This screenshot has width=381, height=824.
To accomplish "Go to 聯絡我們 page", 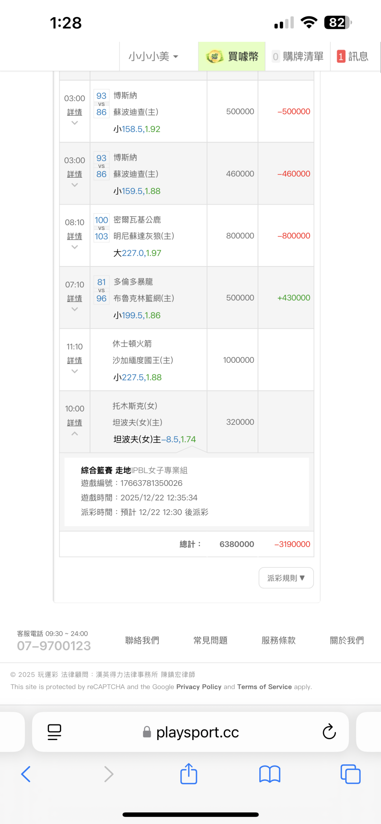I will (x=142, y=640).
